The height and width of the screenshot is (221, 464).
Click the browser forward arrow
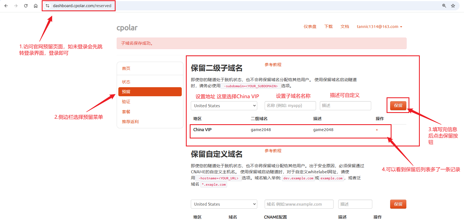[x=16, y=6]
